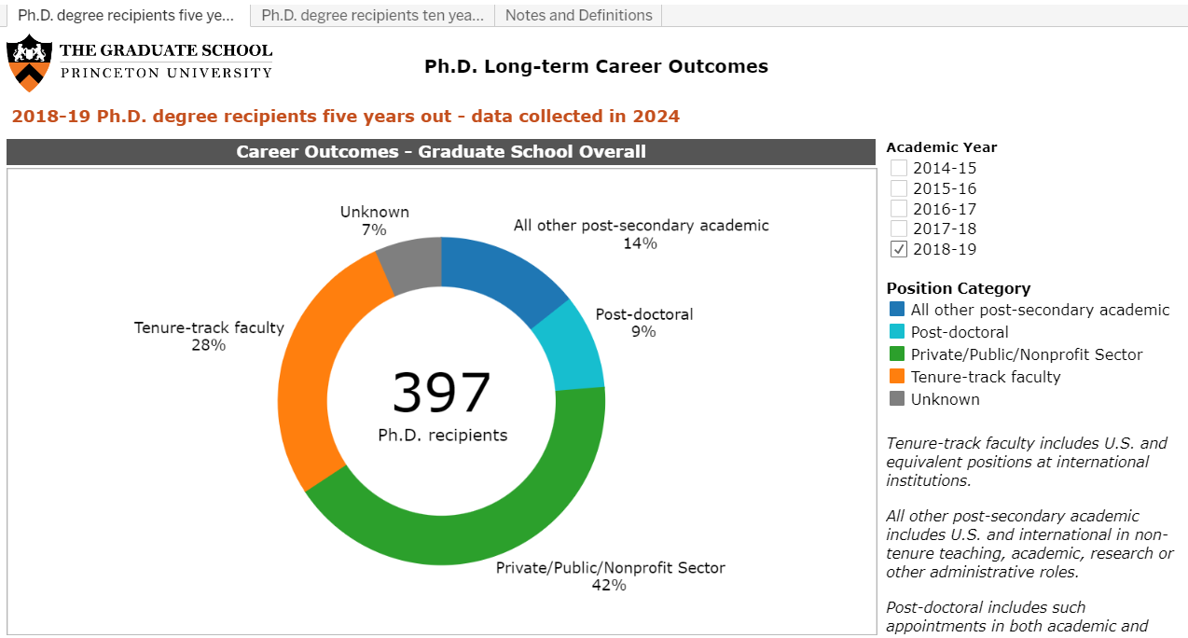Click the cyan Post-doctoral legend swatch

pyautogui.click(x=897, y=332)
